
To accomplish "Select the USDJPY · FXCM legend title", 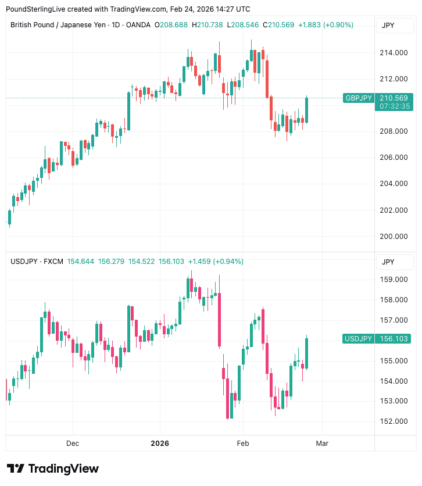I will 37,262.
